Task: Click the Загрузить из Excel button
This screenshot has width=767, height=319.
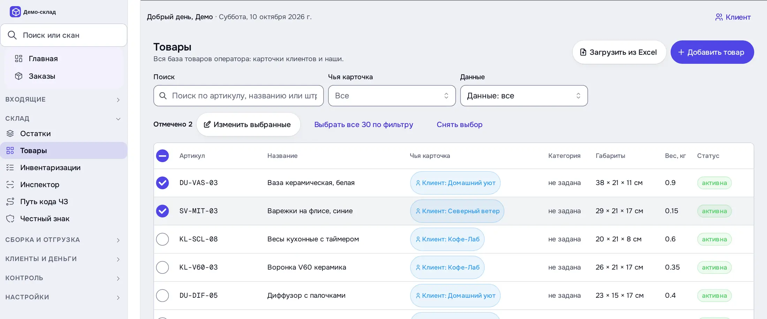Action: point(619,52)
